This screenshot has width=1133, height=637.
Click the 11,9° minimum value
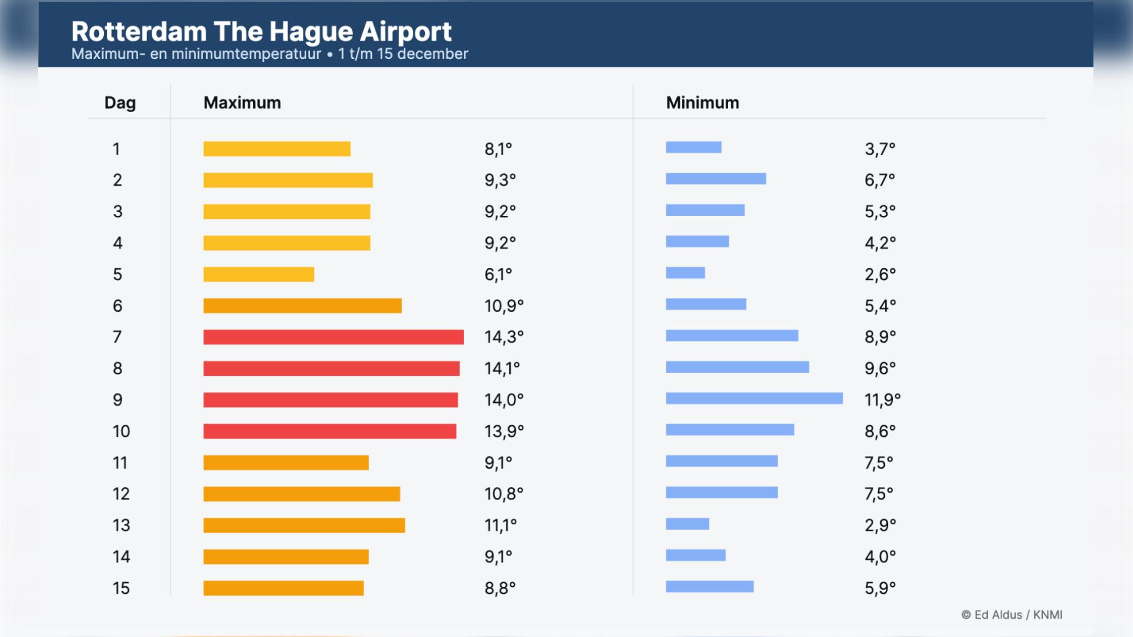[x=882, y=400]
